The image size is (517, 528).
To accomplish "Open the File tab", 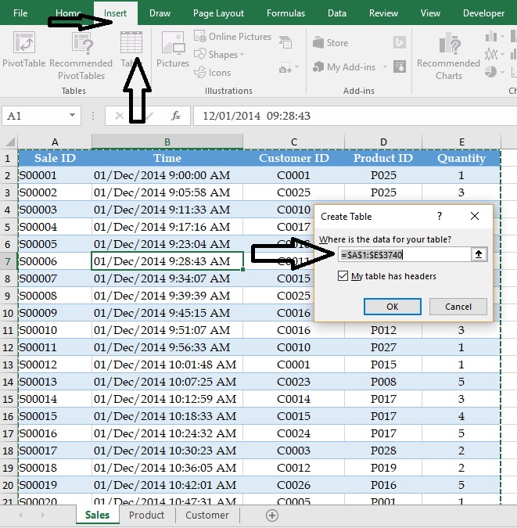I will click(20, 13).
